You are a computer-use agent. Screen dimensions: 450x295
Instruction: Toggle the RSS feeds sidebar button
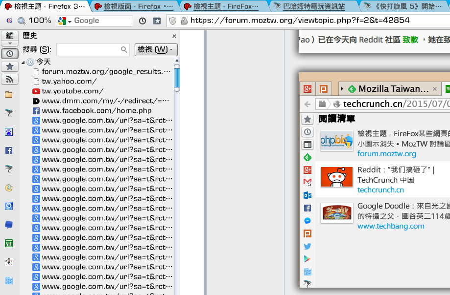(x=9, y=79)
